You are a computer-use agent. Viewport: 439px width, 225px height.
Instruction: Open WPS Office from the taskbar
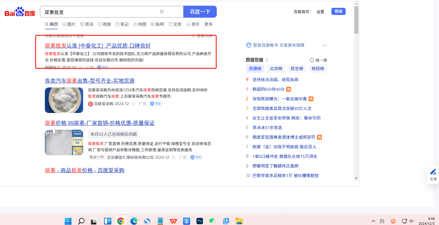click(x=173, y=221)
